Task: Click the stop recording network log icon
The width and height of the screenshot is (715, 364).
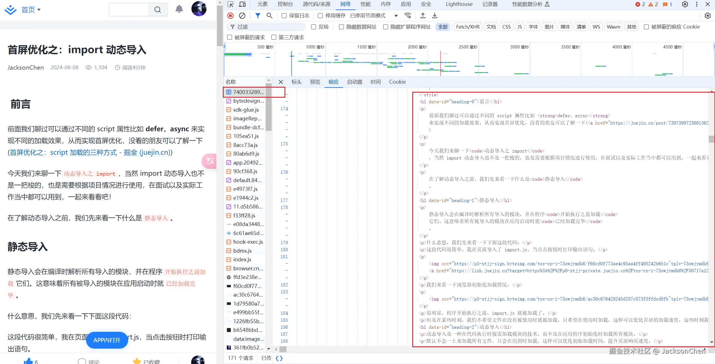Action: tap(230, 16)
